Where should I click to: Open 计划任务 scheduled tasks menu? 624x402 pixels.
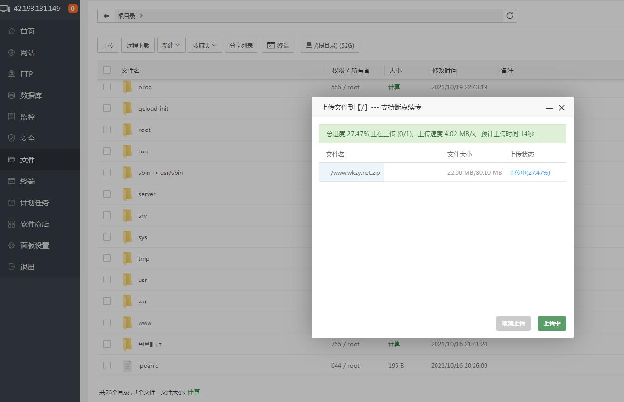[34, 202]
